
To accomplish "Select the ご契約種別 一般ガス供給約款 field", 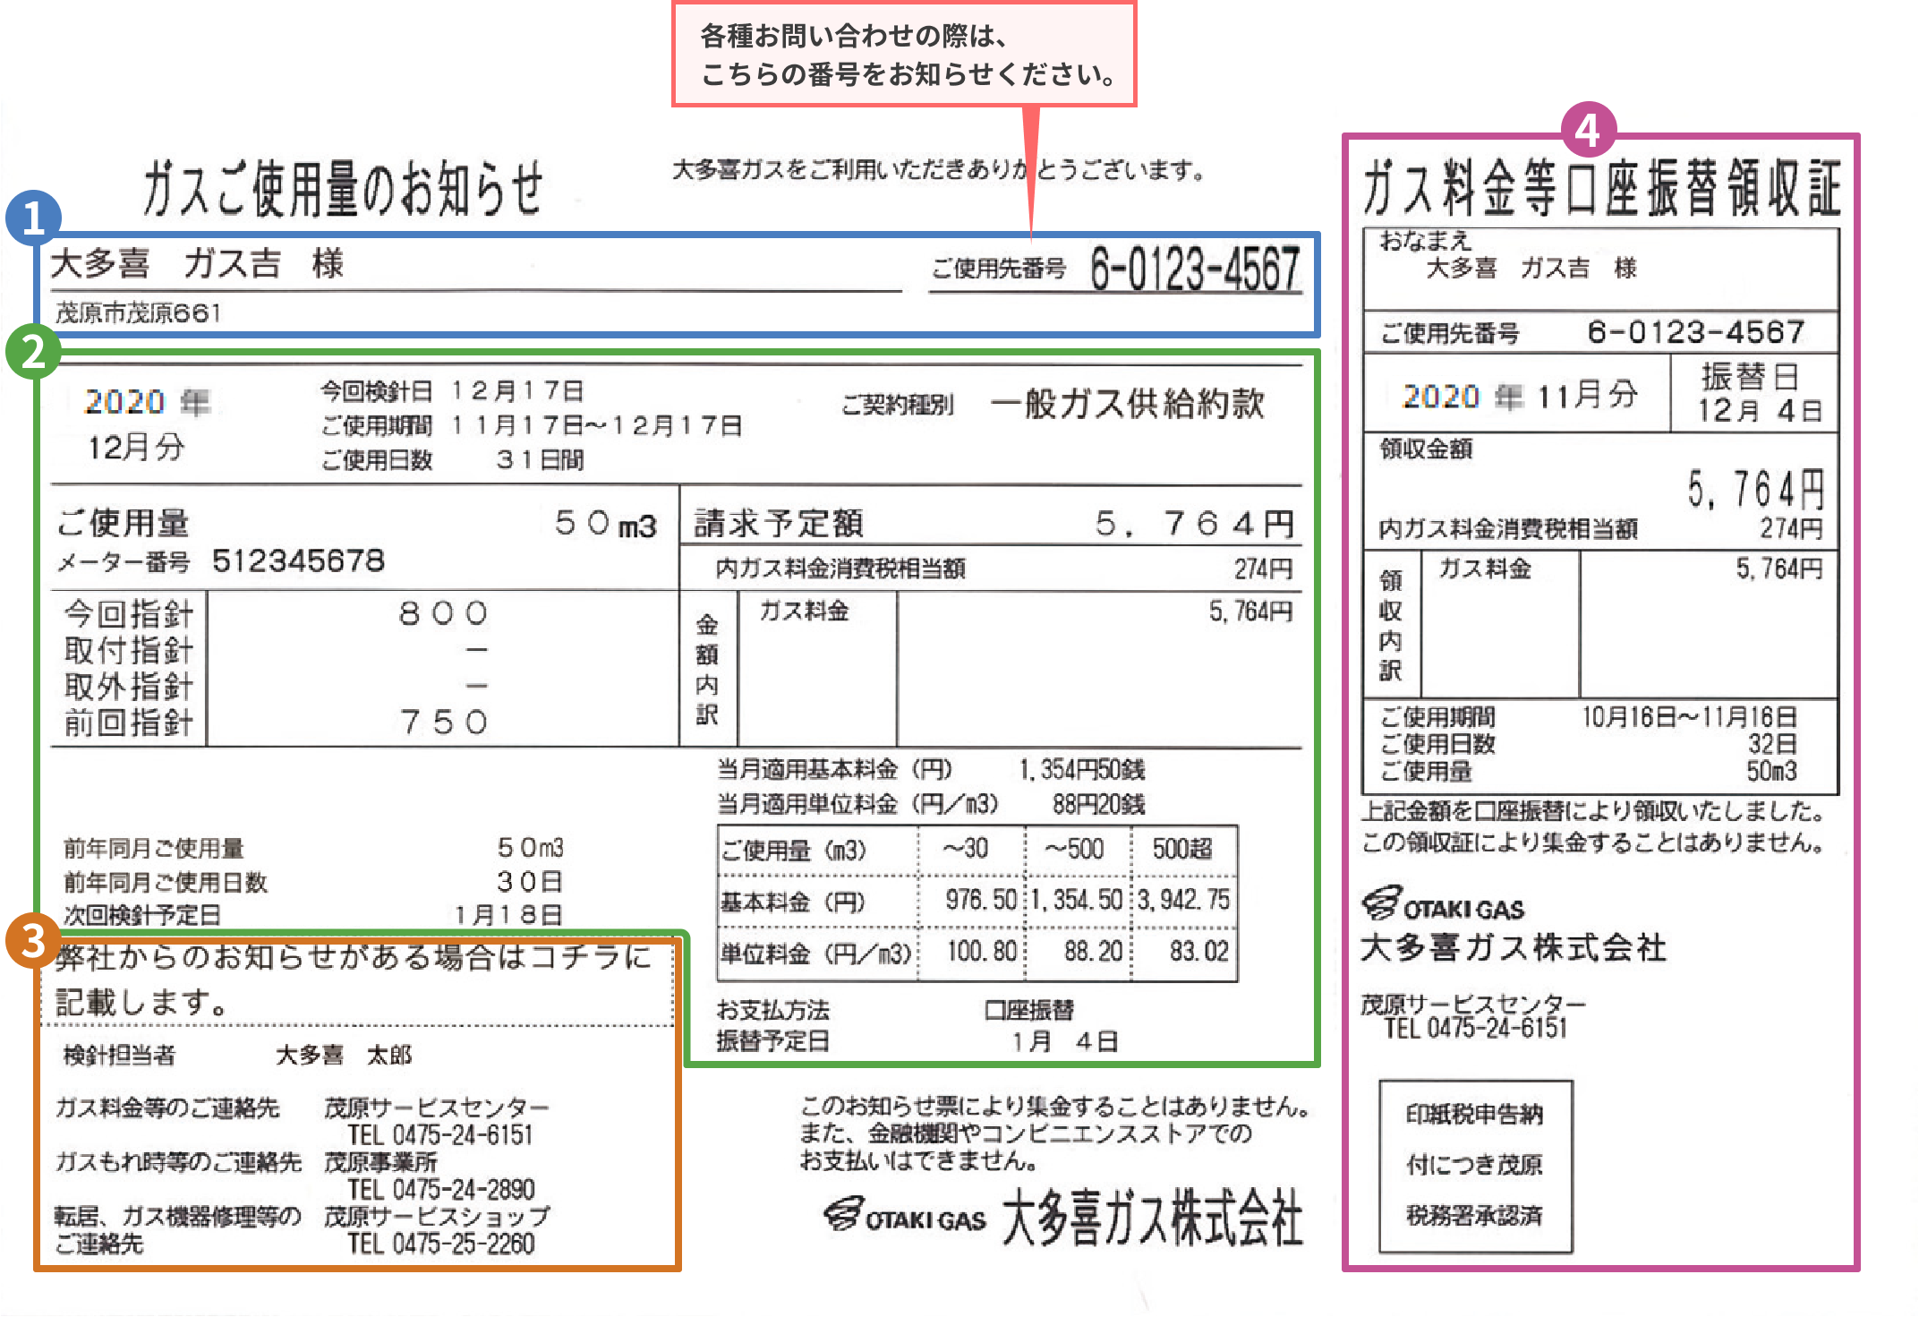I will coord(1056,405).
